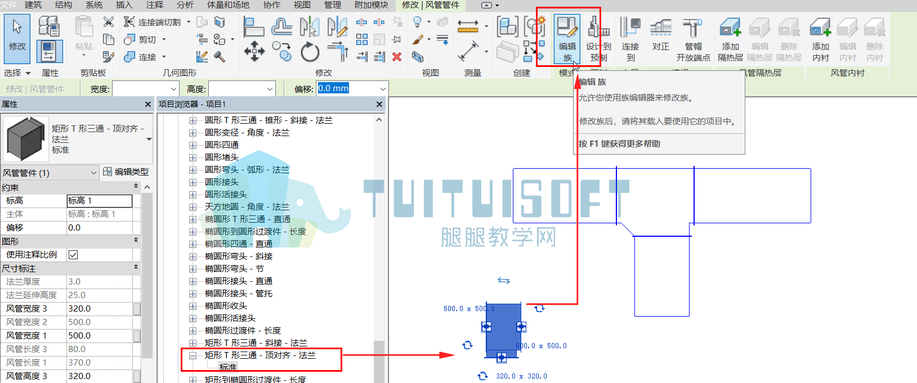
Task: Open the 剪切 dropdown arrow
Action: (164, 39)
